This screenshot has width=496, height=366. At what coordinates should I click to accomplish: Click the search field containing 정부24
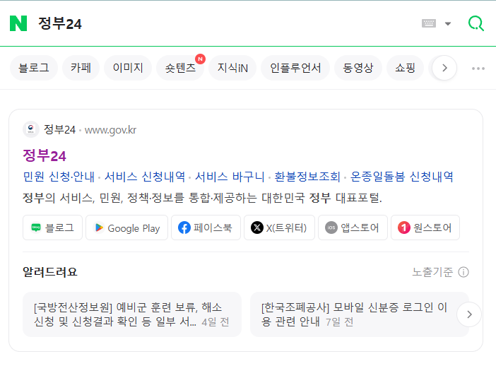(221, 24)
